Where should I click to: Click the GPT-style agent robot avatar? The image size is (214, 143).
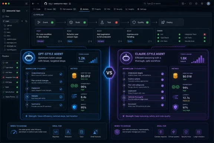(29, 58)
